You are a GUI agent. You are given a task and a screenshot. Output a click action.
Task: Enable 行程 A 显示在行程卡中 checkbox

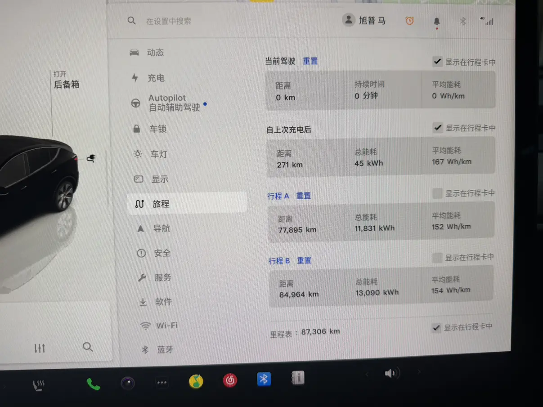point(437,193)
